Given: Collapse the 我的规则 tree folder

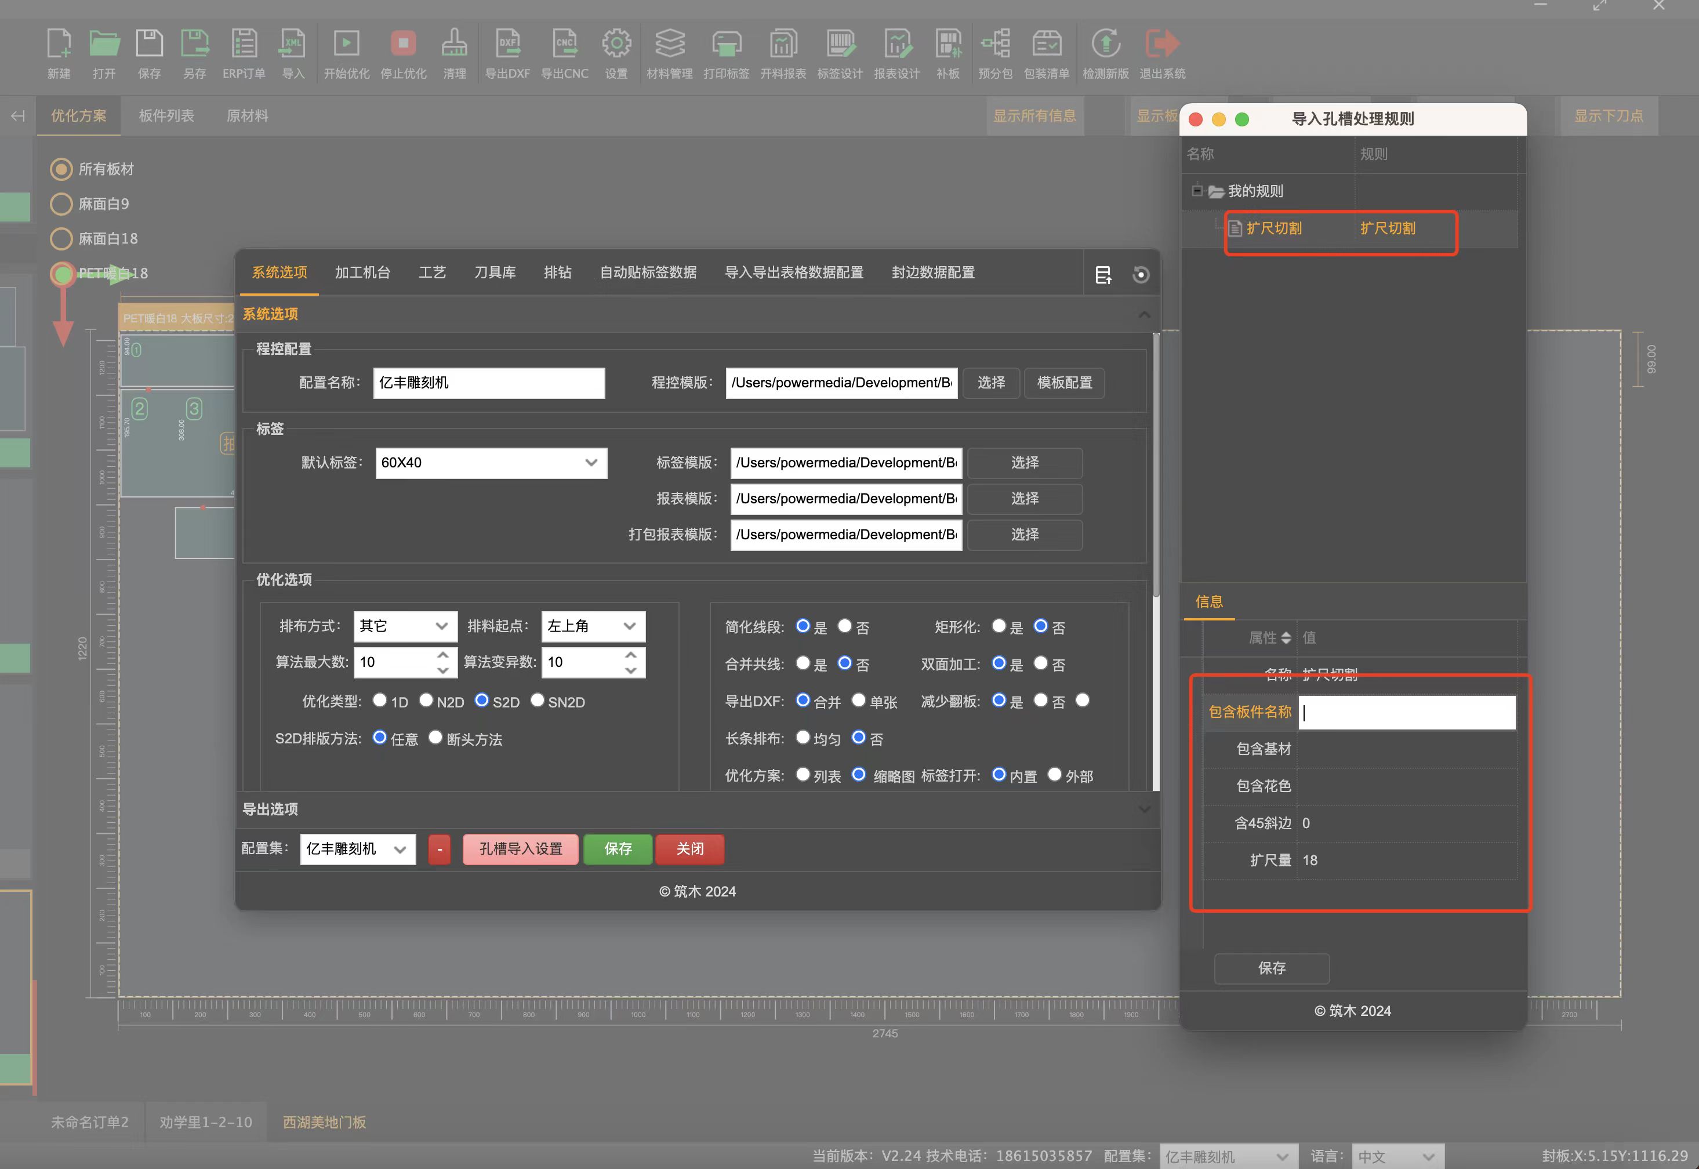Looking at the screenshot, I should 1197,190.
